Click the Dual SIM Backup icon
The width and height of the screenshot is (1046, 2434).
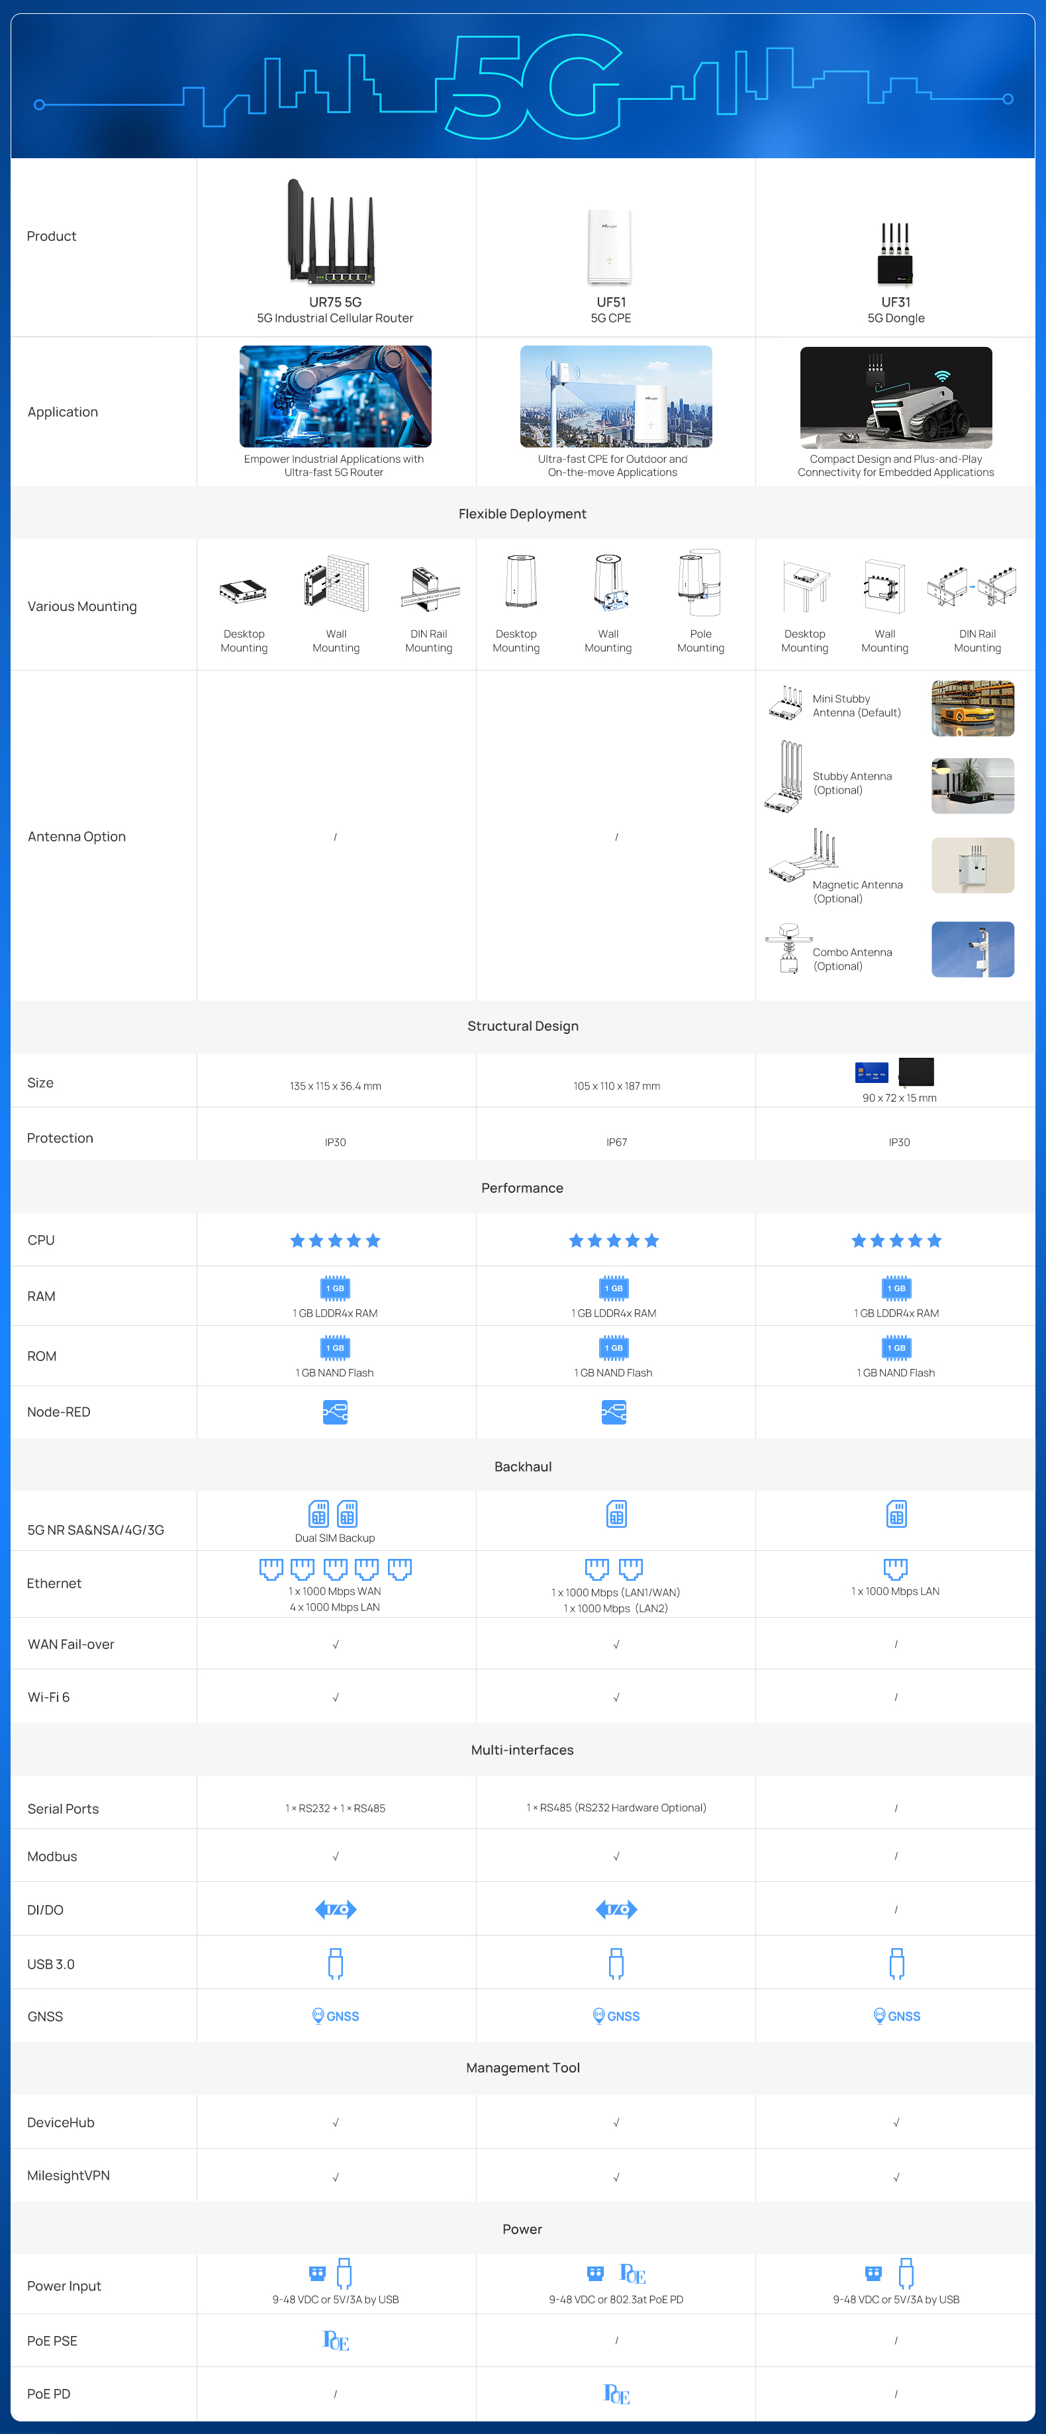point(334,1514)
